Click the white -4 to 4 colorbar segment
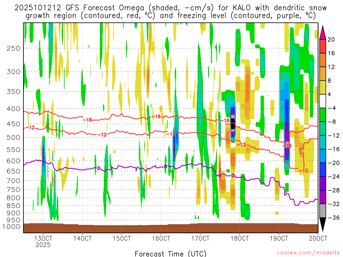Screen dimensions: 343x257 pos(323,101)
